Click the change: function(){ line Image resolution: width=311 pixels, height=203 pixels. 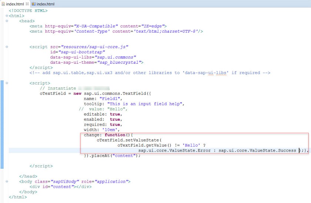tap(108, 135)
